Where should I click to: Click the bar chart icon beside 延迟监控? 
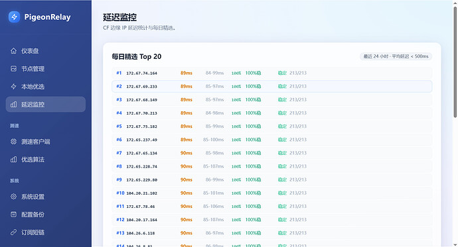[13, 104]
